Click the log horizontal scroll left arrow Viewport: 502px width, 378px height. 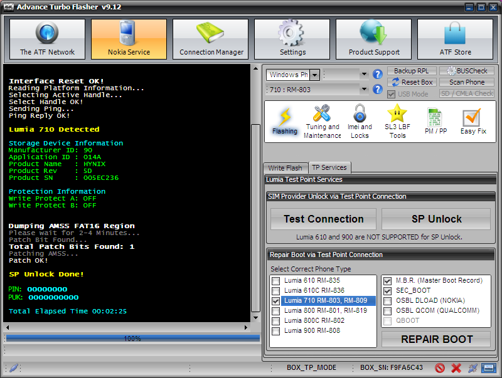[8, 327]
